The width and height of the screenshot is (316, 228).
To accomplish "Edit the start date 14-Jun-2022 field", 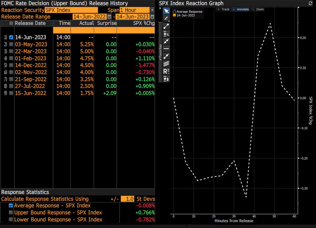I will pos(90,17).
